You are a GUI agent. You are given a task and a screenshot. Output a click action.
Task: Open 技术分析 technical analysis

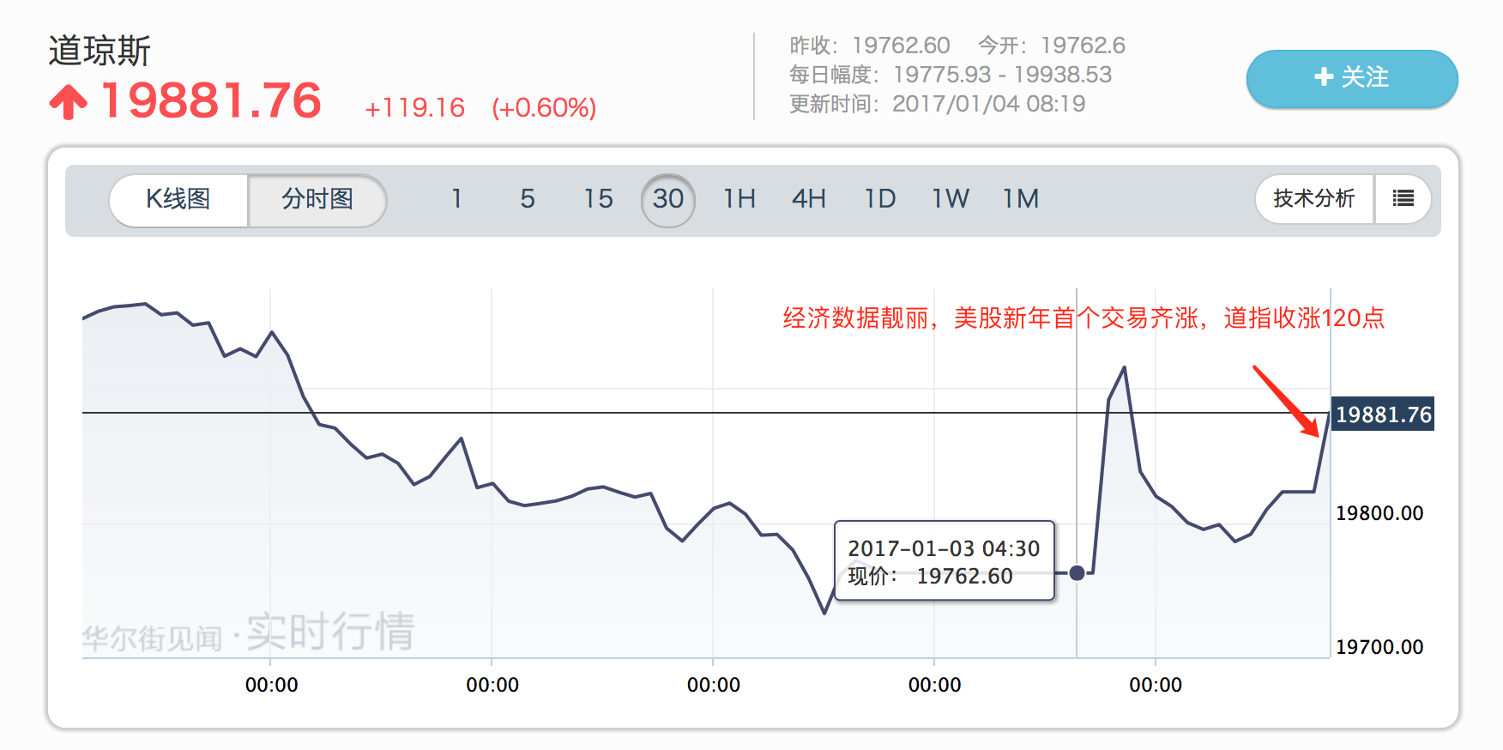point(1313,199)
